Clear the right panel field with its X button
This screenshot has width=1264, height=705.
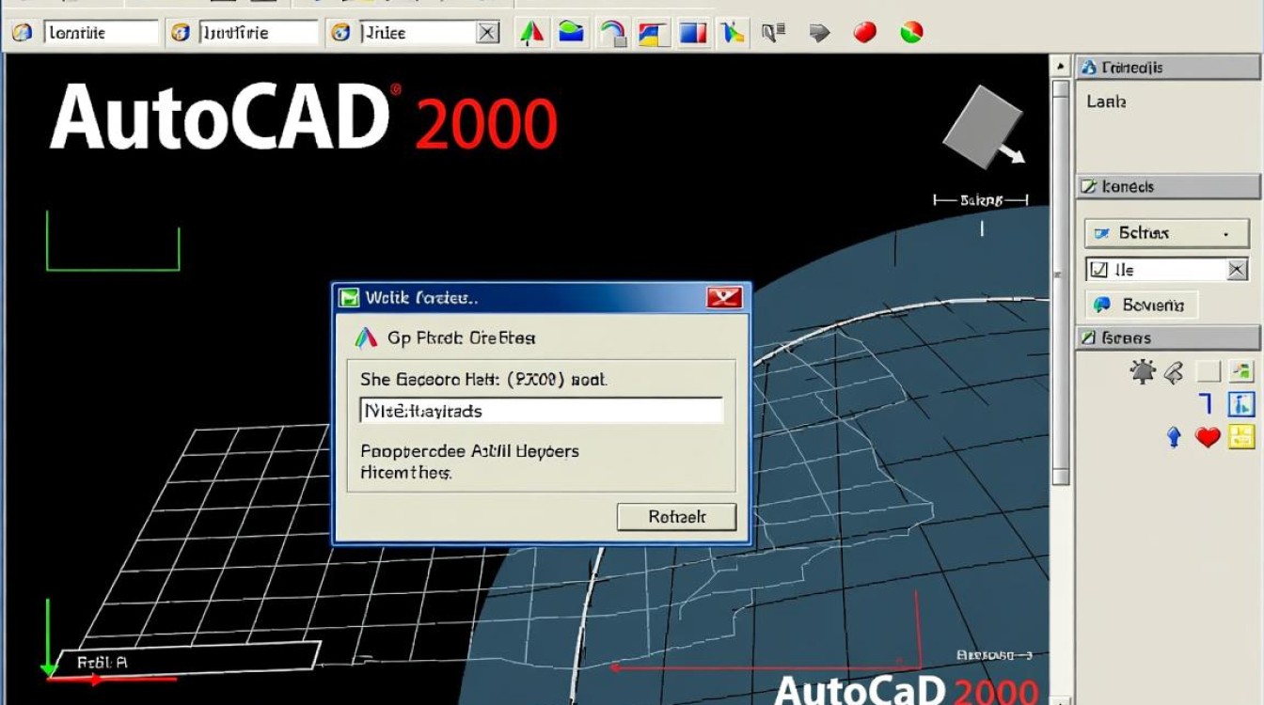tap(1237, 271)
